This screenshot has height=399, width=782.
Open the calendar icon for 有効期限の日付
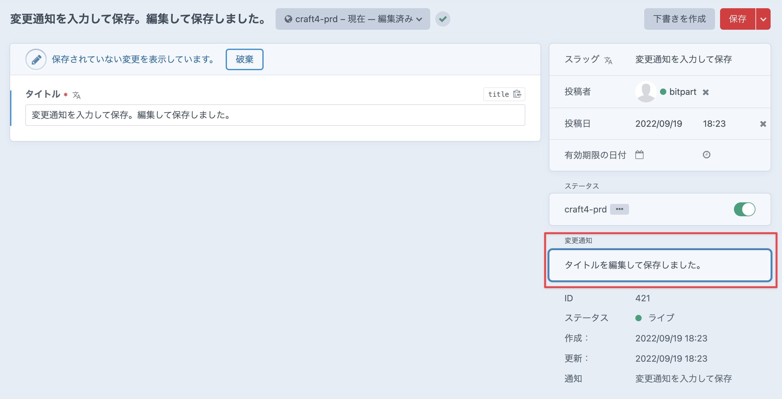(x=639, y=155)
